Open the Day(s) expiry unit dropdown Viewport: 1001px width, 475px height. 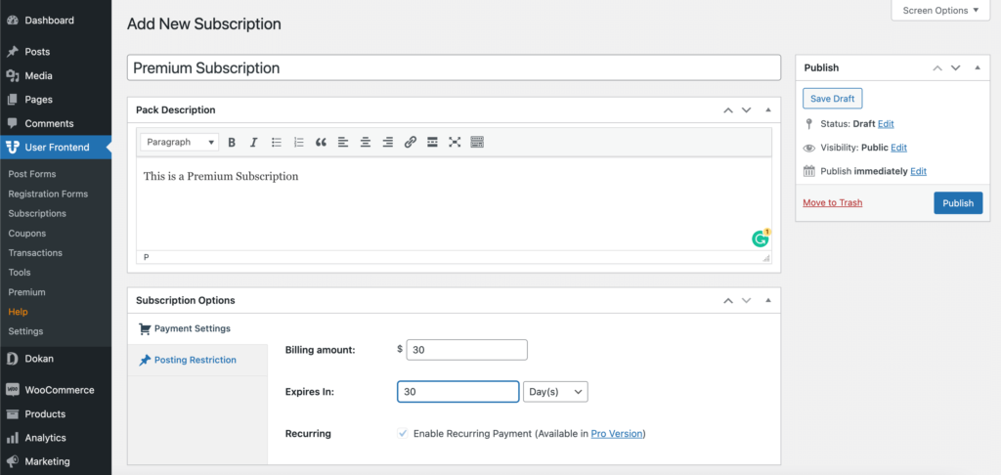[x=555, y=392]
